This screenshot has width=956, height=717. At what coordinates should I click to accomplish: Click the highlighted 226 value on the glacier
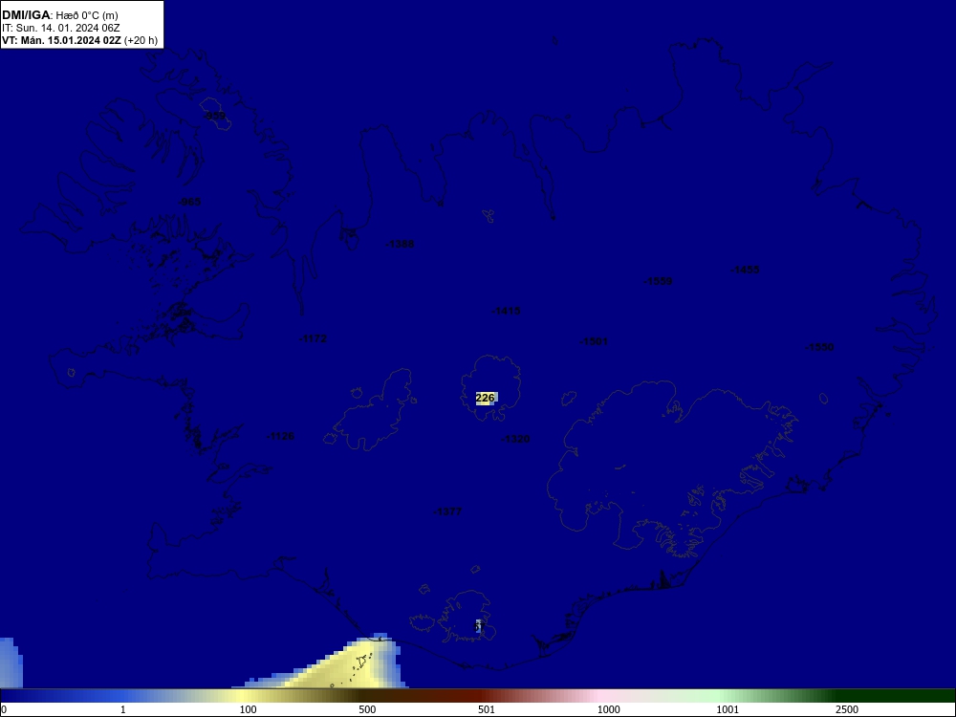(x=486, y=398)
